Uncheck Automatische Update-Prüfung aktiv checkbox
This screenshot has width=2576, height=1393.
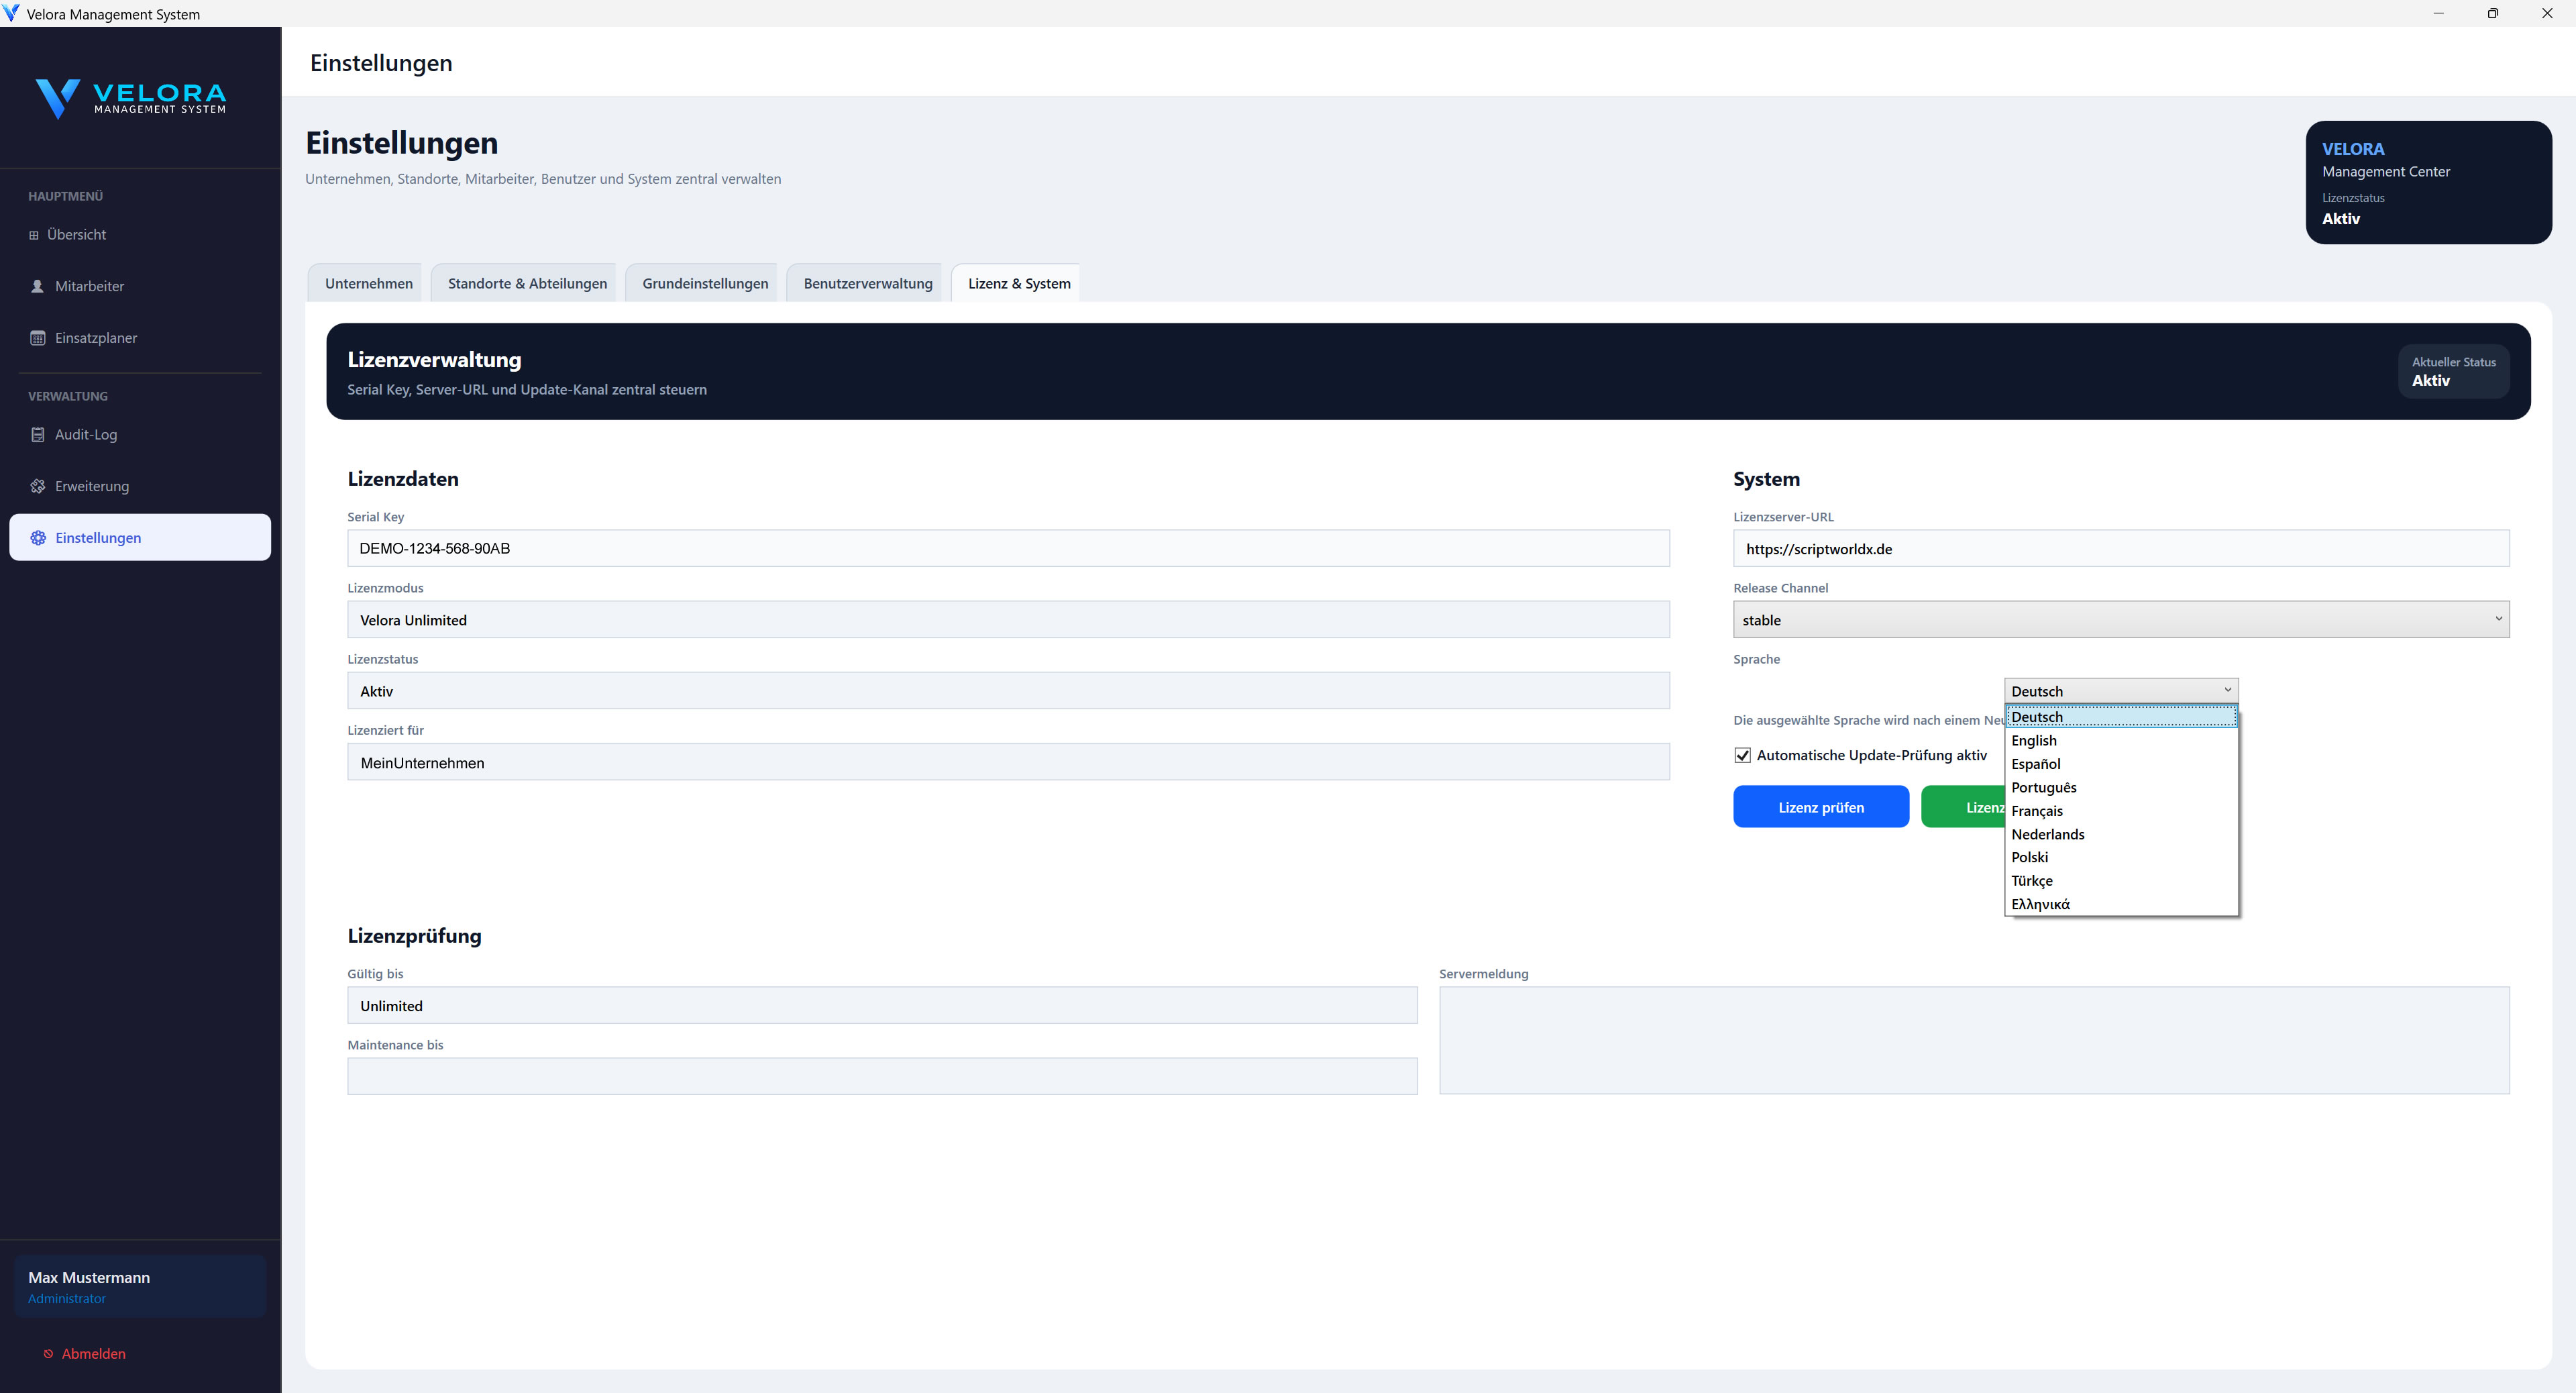pos(1743,755)
